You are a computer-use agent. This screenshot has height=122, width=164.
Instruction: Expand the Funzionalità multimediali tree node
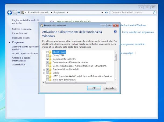[x=44, y=69]
